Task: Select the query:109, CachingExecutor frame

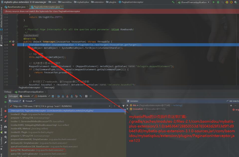Action: [67, 154]
